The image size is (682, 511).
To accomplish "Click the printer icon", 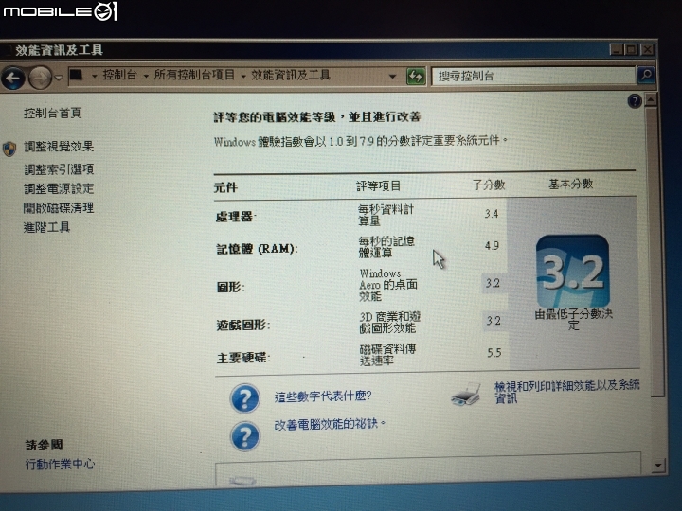I will click(466, 394).
